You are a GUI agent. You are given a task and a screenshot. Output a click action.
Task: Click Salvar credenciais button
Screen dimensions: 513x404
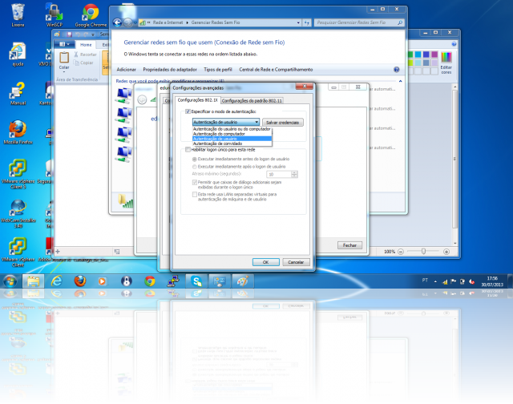[283, 123]
